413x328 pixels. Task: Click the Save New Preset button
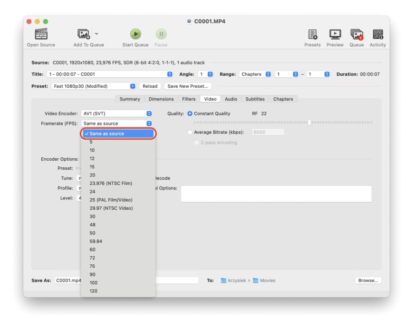tap(188, 86)
